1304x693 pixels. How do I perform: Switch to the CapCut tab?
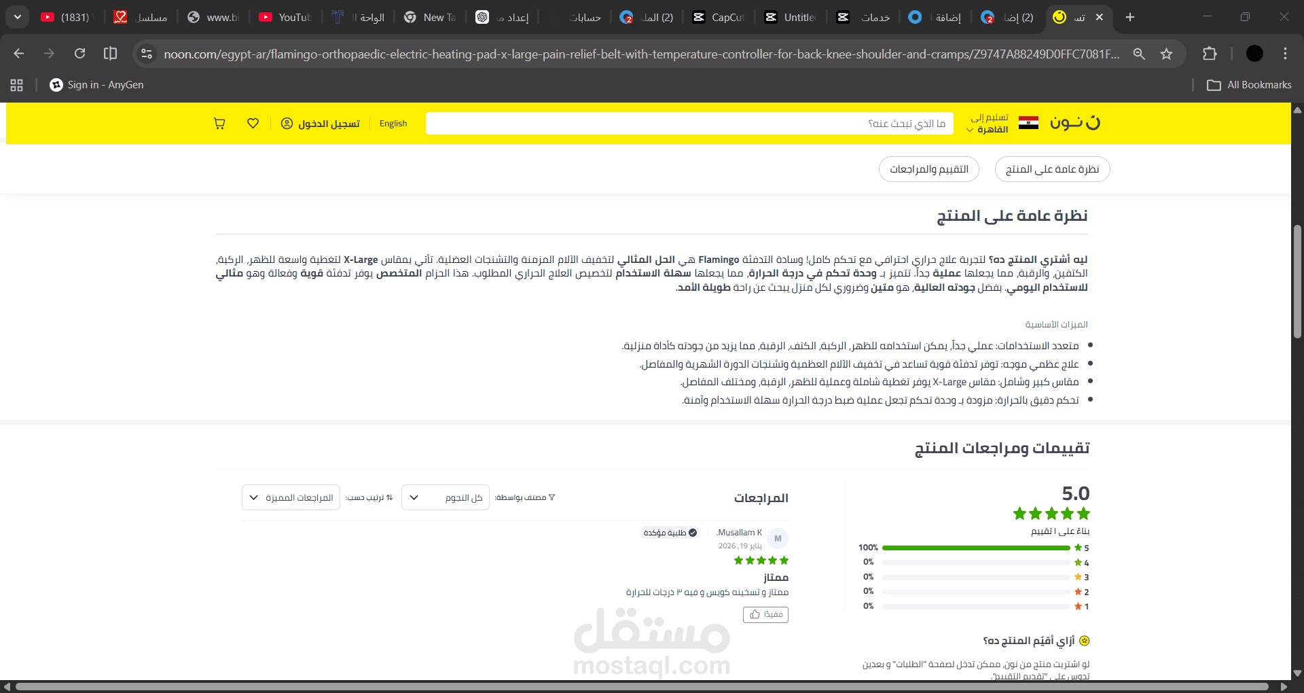point(719,17)
